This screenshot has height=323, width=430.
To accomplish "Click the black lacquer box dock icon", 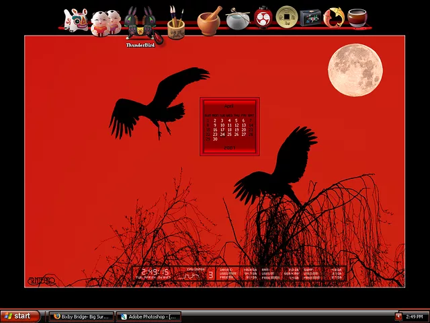I will point(310,18).
